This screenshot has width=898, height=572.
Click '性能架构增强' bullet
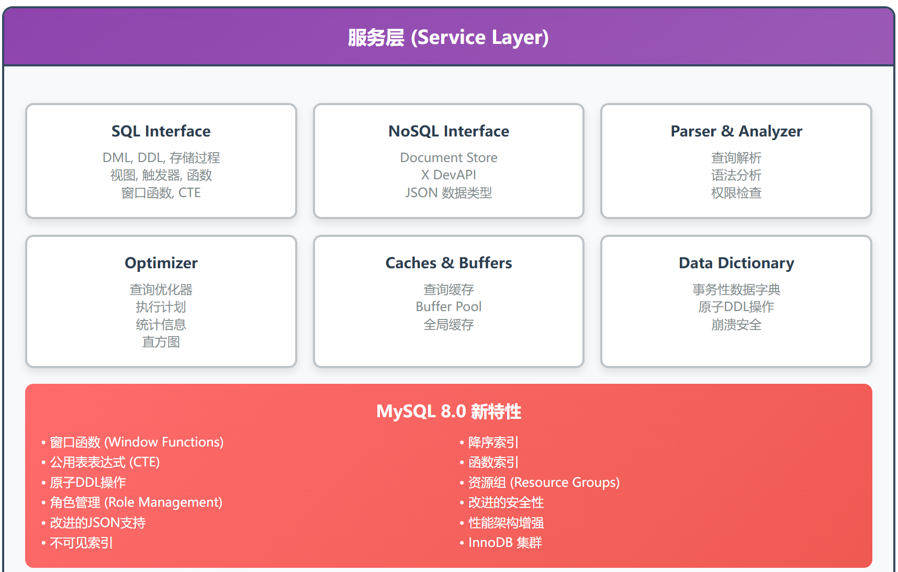[x=501, y=523]
